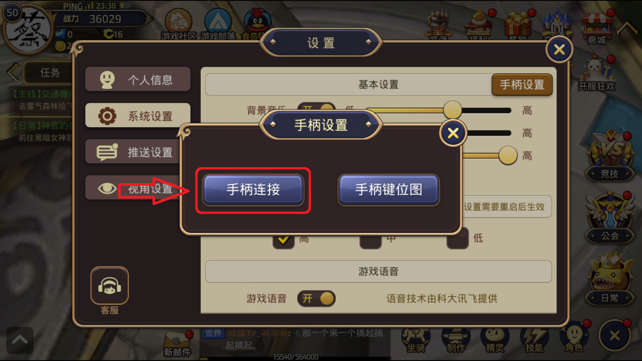The image size is (642, 361).
Task: Open the 竞技 VS arena icon
Action: pyautogui.click(x=610, y=156)
